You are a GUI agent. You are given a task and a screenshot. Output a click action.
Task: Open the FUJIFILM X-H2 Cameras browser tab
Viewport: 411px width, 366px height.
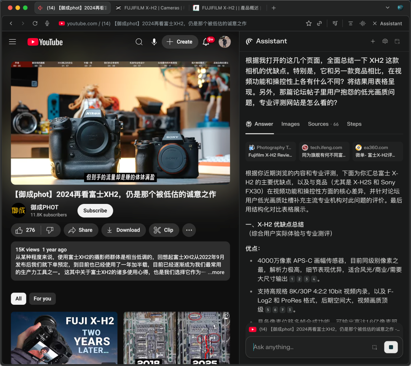(x=148, y=8)
